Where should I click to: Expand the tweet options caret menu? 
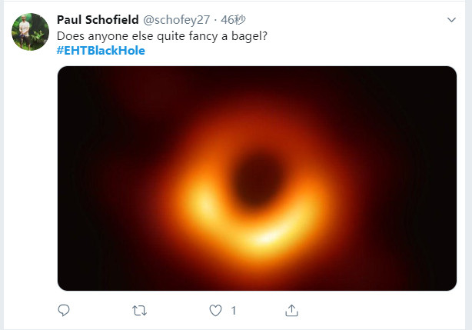(x=451, y=19)
